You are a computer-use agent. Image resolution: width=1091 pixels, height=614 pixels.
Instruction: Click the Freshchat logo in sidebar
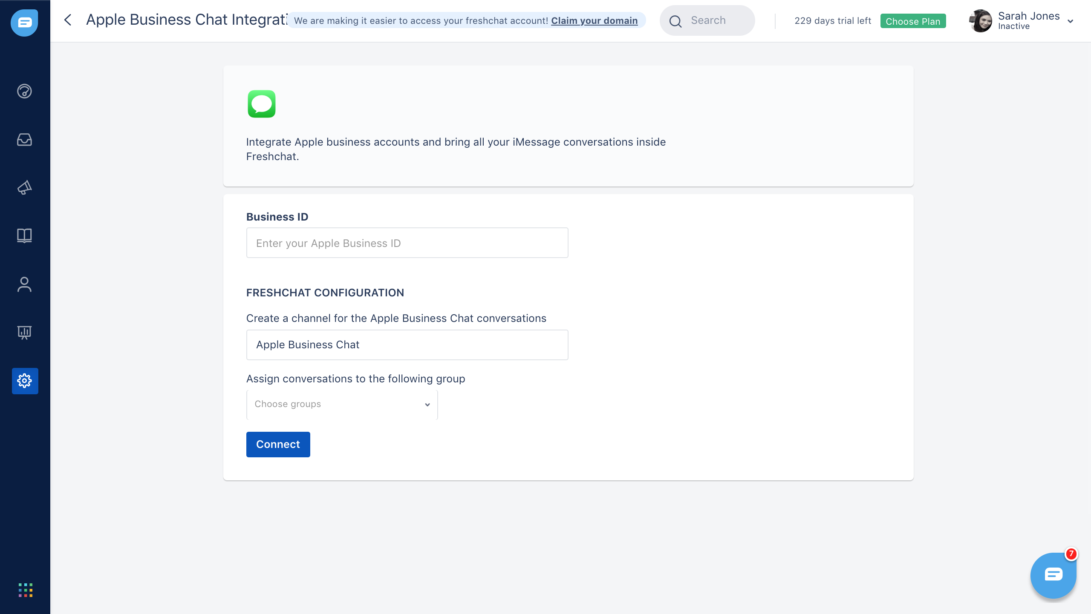point(24,23)
